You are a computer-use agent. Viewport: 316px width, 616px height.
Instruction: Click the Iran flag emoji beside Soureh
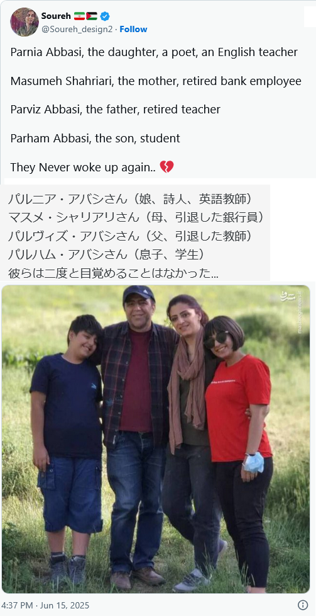coord(79,16)
